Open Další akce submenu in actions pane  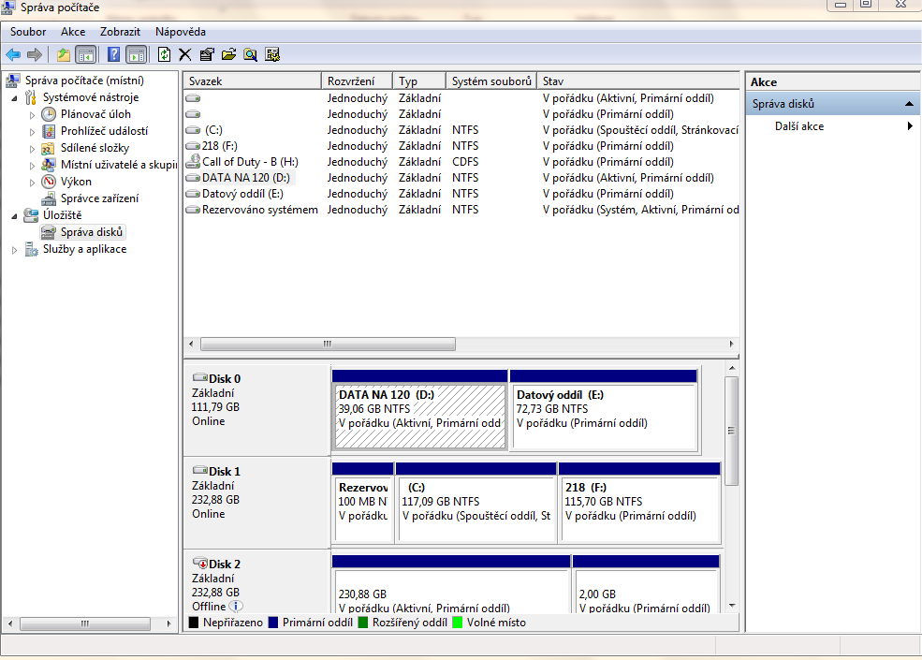click(799, 126)
